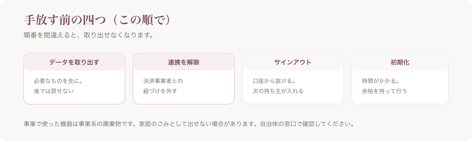Select the 連携を解除 step header
Viewport: 472px width, 141px height.
coord(184,62)
